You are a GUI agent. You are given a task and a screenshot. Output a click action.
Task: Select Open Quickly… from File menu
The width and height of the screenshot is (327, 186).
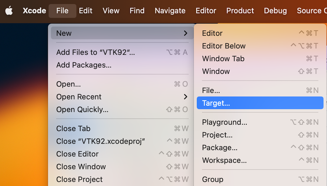pos(82,109)
